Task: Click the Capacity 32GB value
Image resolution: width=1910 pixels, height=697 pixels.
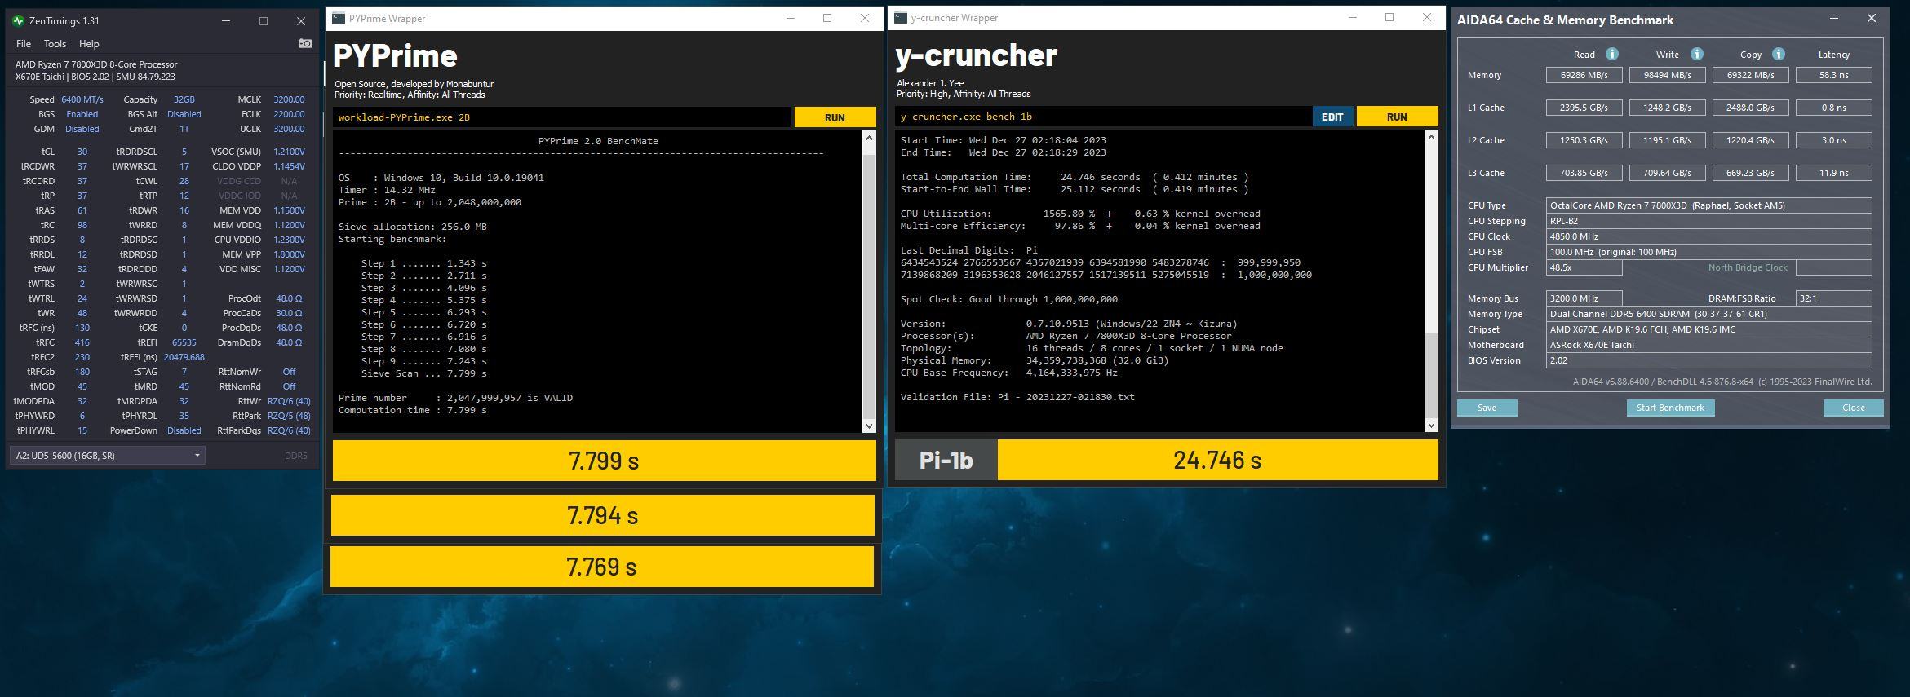Action: [x=184, y=99]
